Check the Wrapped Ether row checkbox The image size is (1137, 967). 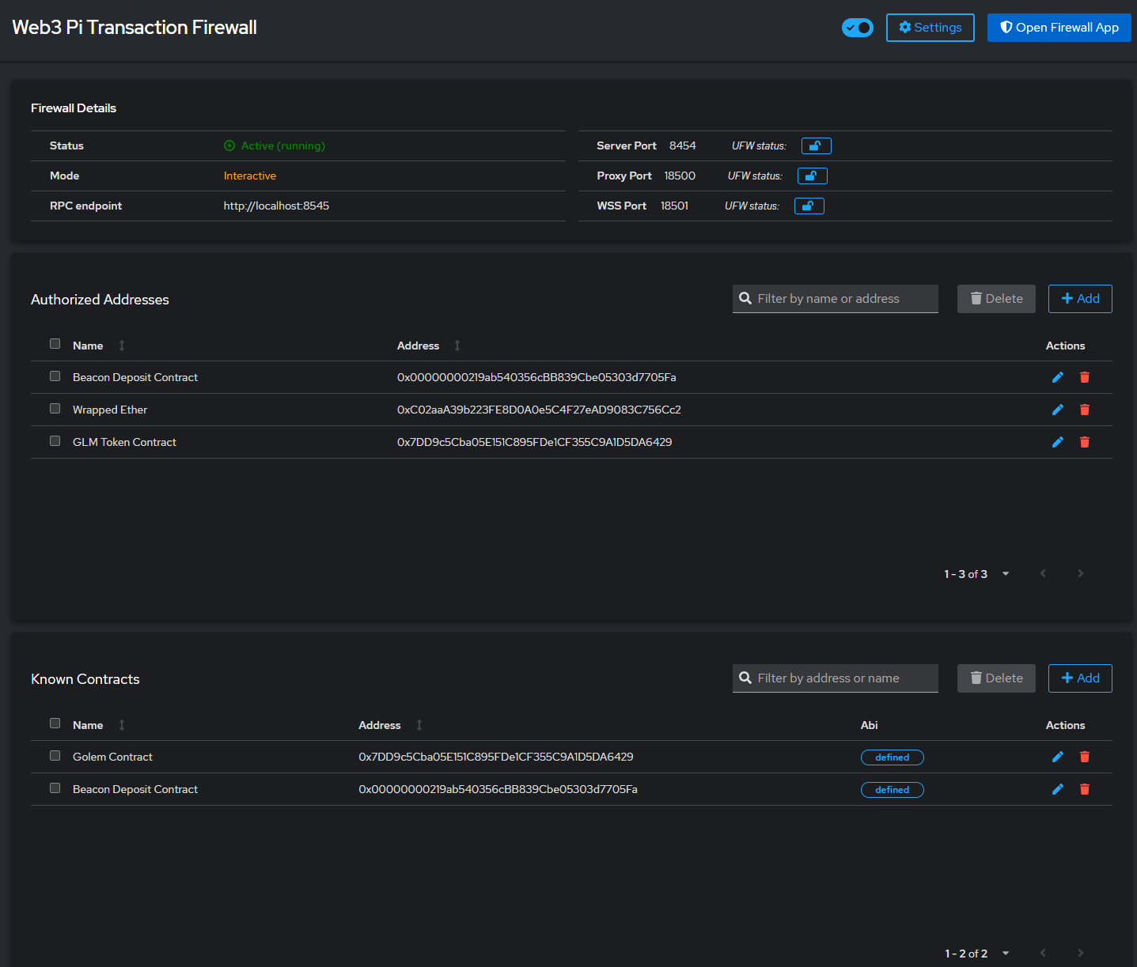(55, 409)
